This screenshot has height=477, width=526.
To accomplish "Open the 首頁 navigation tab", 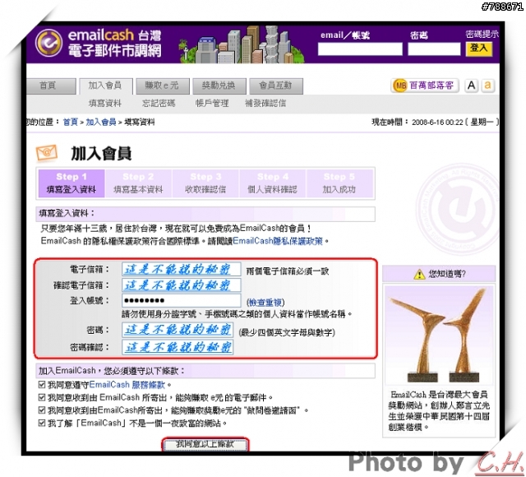I will click(51, 86).
